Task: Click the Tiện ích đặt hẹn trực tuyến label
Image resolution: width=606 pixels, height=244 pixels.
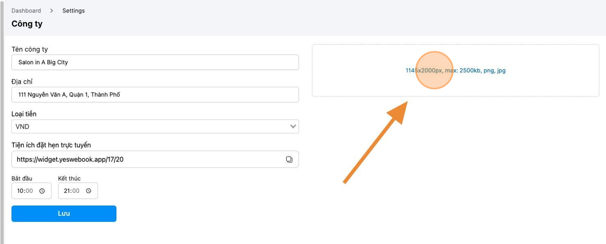Action: [51, 145]
